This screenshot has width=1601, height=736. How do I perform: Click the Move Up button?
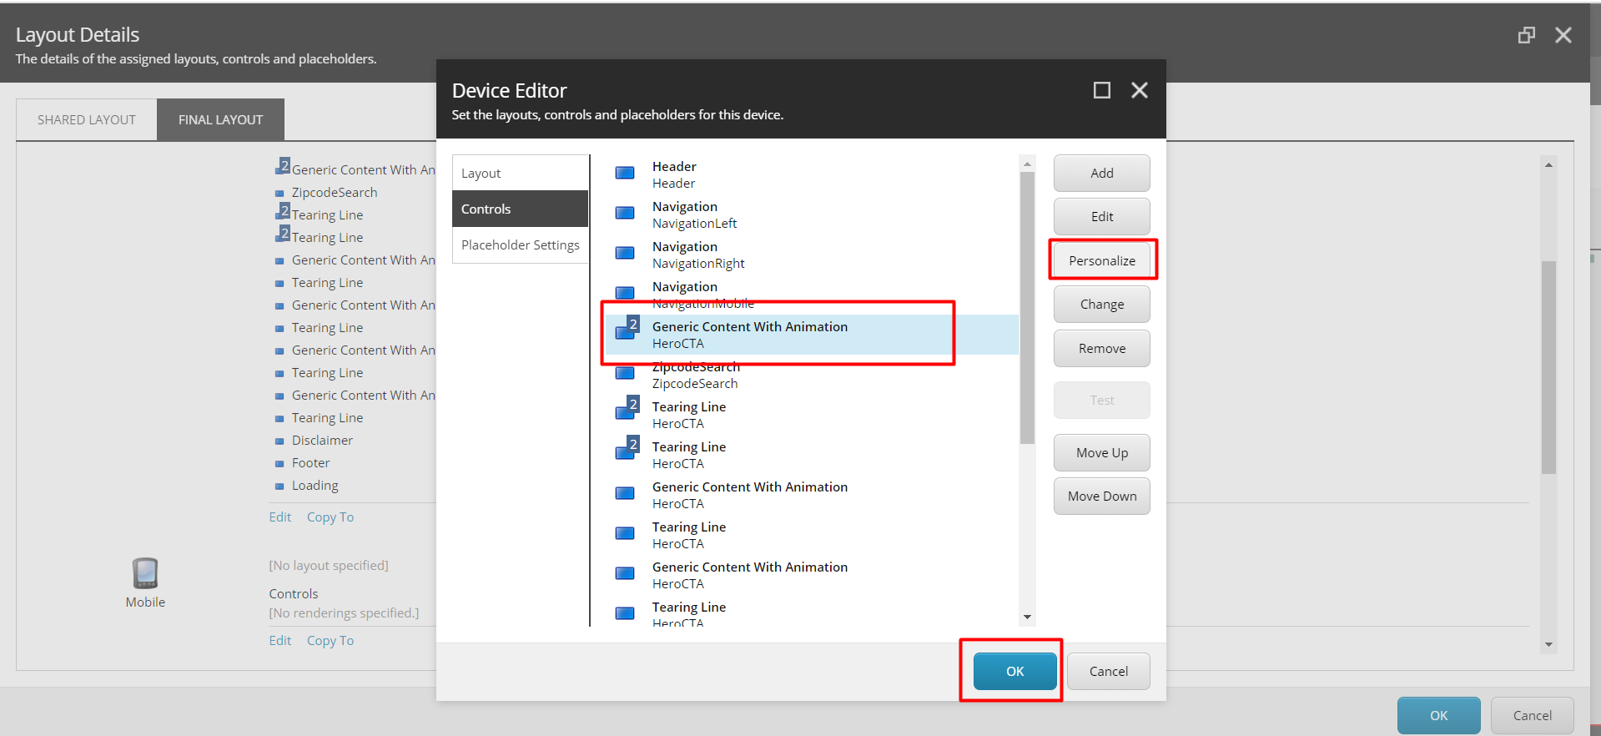click(x=1102, y=452)
